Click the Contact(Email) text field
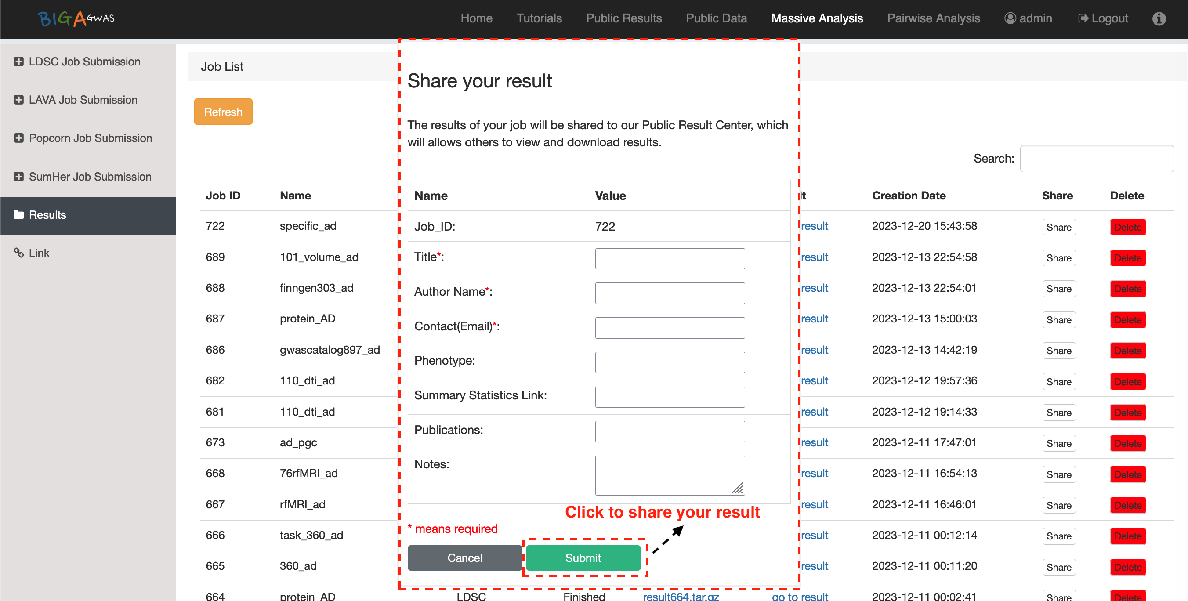 click(x=670, y=327)
